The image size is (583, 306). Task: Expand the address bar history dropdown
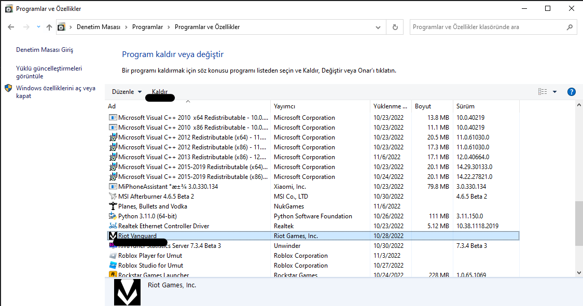(378, 27)
